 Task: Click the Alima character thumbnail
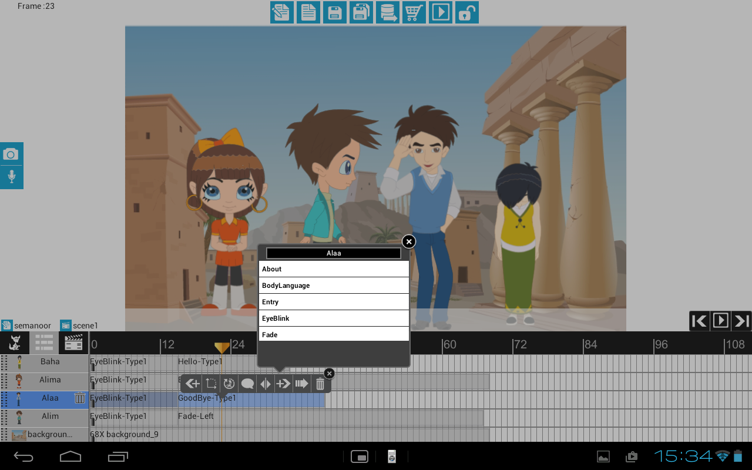coord(19,381)
